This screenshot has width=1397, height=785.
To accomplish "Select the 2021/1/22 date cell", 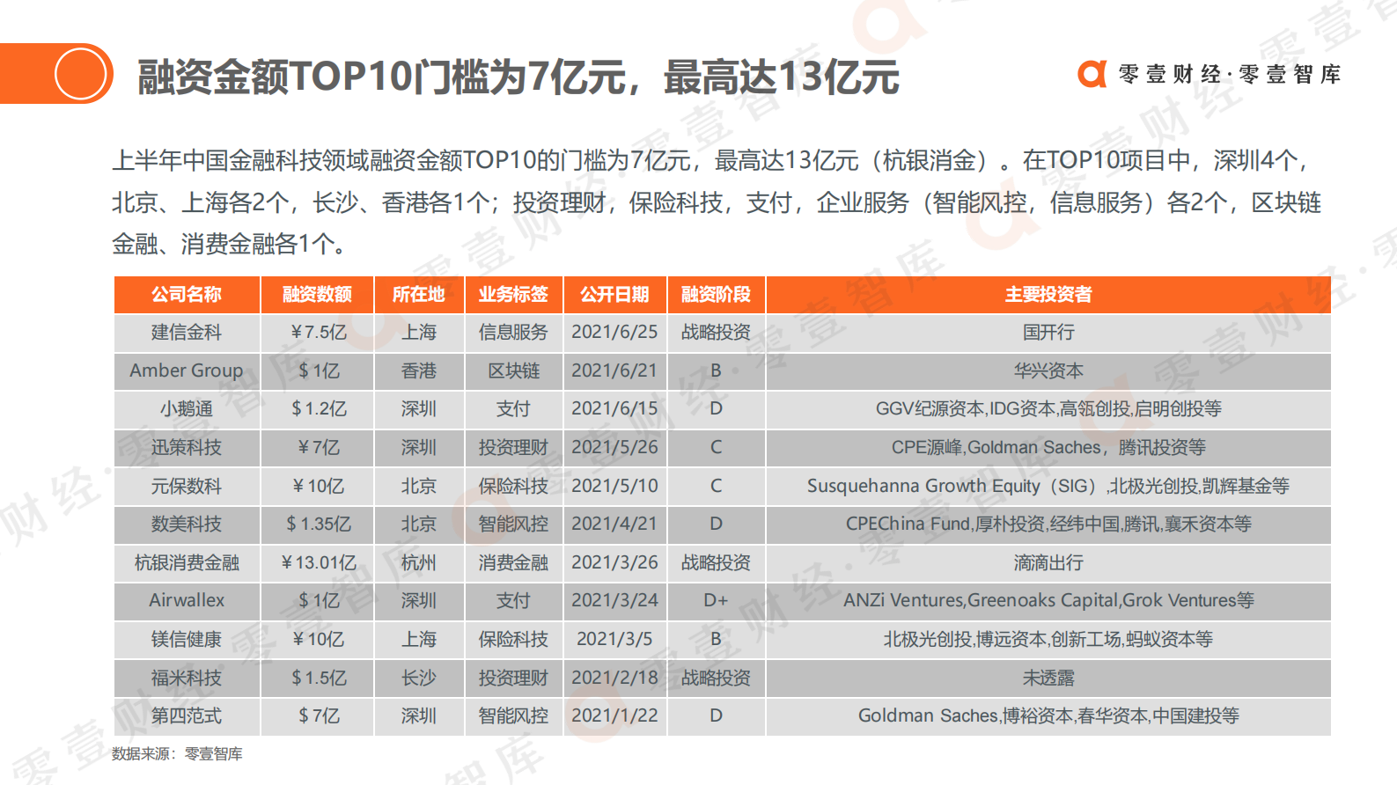I will tap(614, 715).
